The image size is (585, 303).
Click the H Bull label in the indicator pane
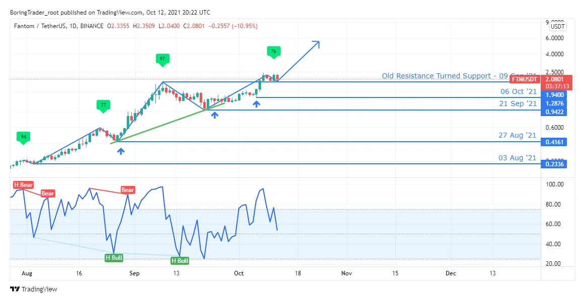114,258
